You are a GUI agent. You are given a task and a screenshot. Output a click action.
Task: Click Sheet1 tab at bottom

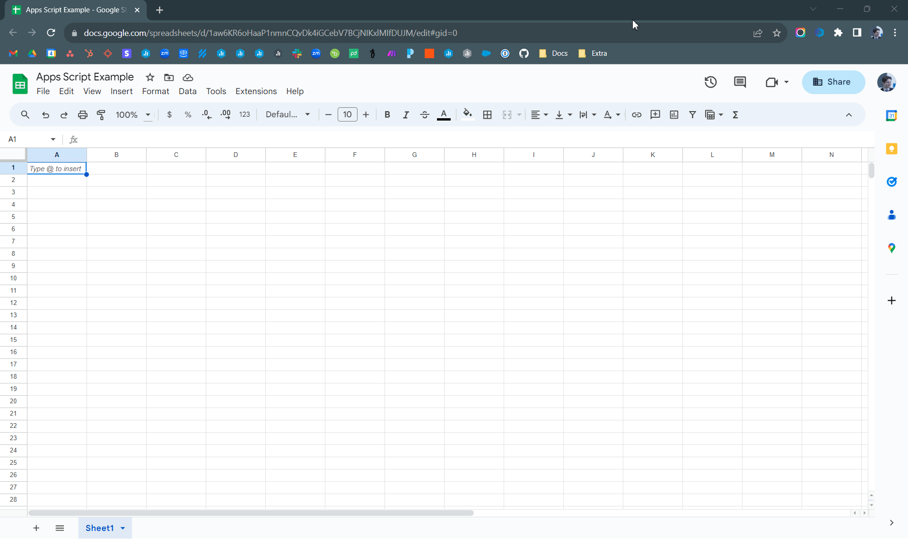point(99,528)
